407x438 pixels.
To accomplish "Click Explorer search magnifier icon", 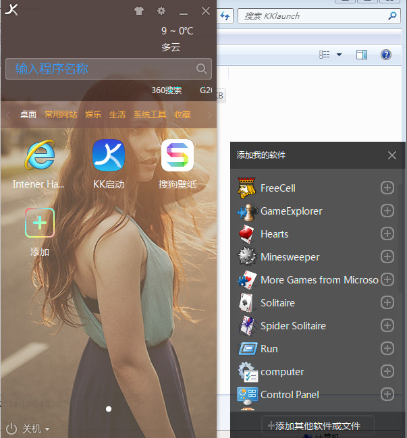I will tap(392, 16).
